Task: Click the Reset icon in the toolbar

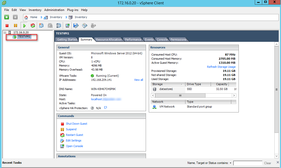Action: coord(33,26)
